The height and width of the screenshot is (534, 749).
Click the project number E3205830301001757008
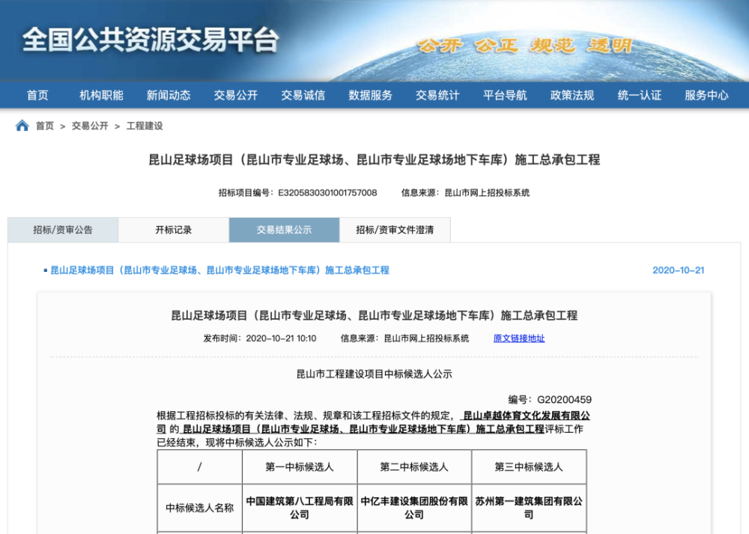(x=328, y=193)
